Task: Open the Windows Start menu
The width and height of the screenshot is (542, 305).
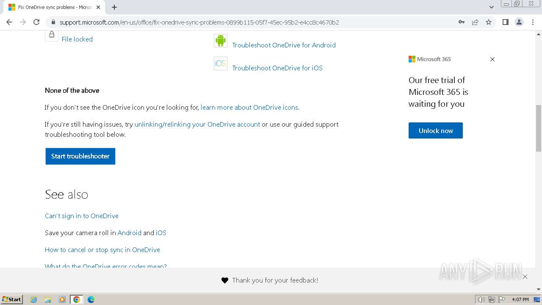Action: tap(12, 299)
